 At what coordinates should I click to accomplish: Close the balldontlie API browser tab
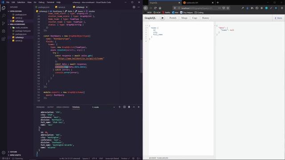[x=212, y=3]
